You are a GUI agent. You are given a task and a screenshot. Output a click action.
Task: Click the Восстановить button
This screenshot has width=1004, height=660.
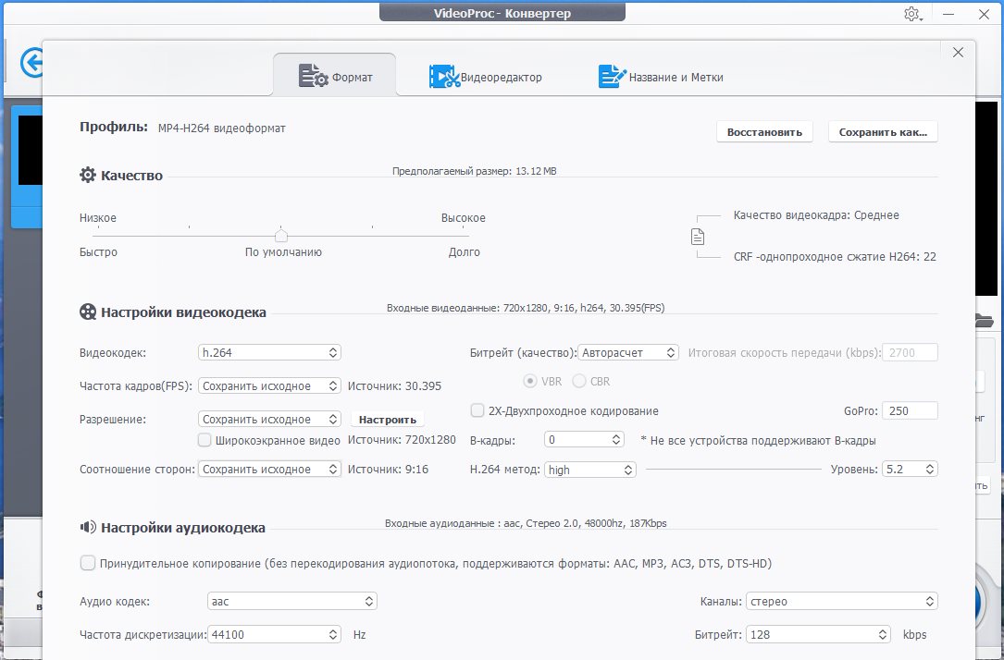[x=764, y=132]
